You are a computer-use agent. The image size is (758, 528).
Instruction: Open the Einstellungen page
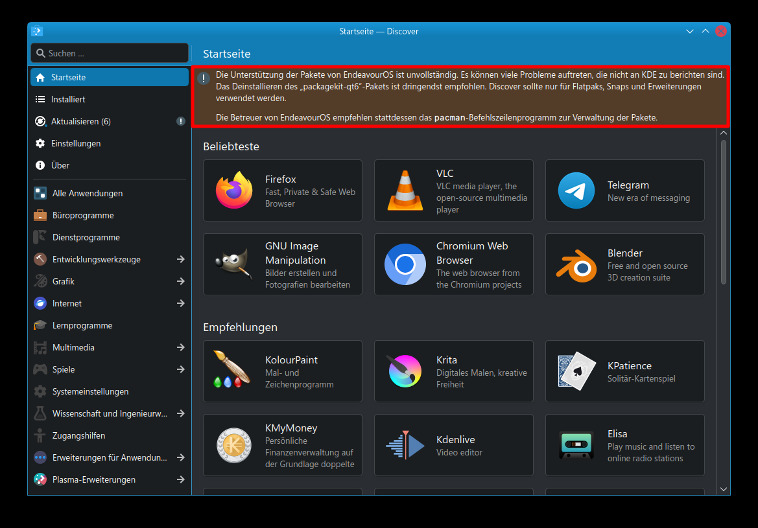[110, 143]
